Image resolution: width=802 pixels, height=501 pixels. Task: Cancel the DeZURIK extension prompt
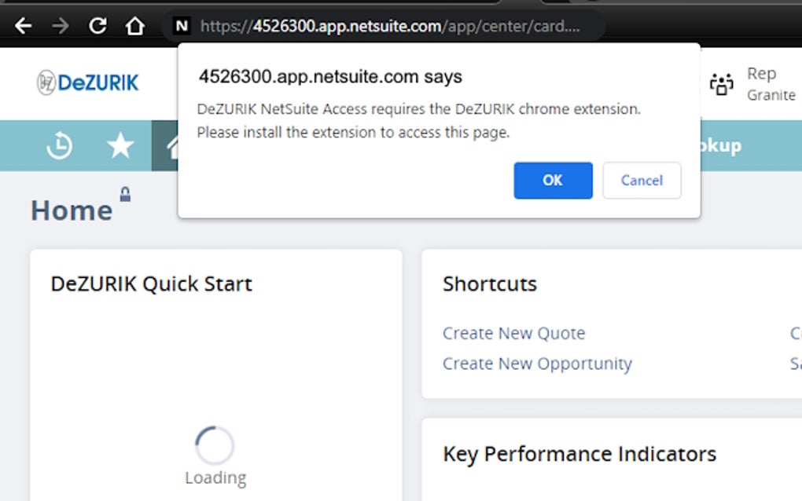coord(642,181)
